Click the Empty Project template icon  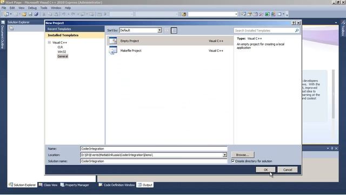(x=113, y=41)
